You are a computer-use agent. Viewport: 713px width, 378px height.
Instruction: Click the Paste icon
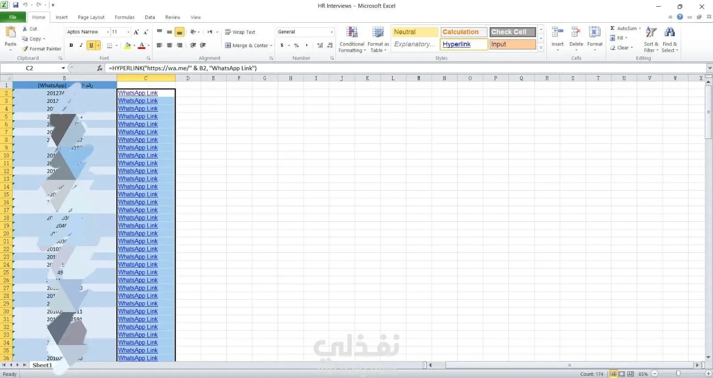point(10,33)
